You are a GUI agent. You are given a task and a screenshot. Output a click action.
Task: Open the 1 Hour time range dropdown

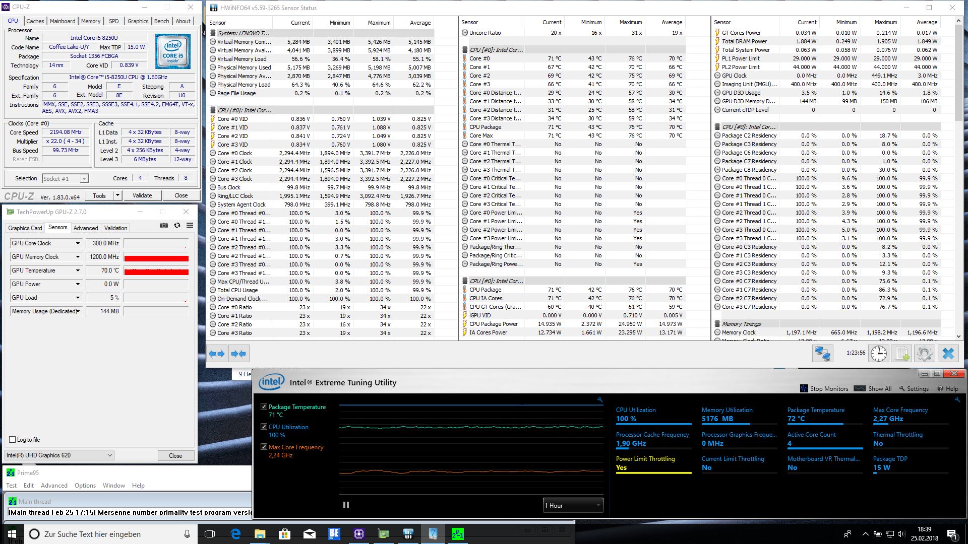pyautogui.click(x=573, y=505)
